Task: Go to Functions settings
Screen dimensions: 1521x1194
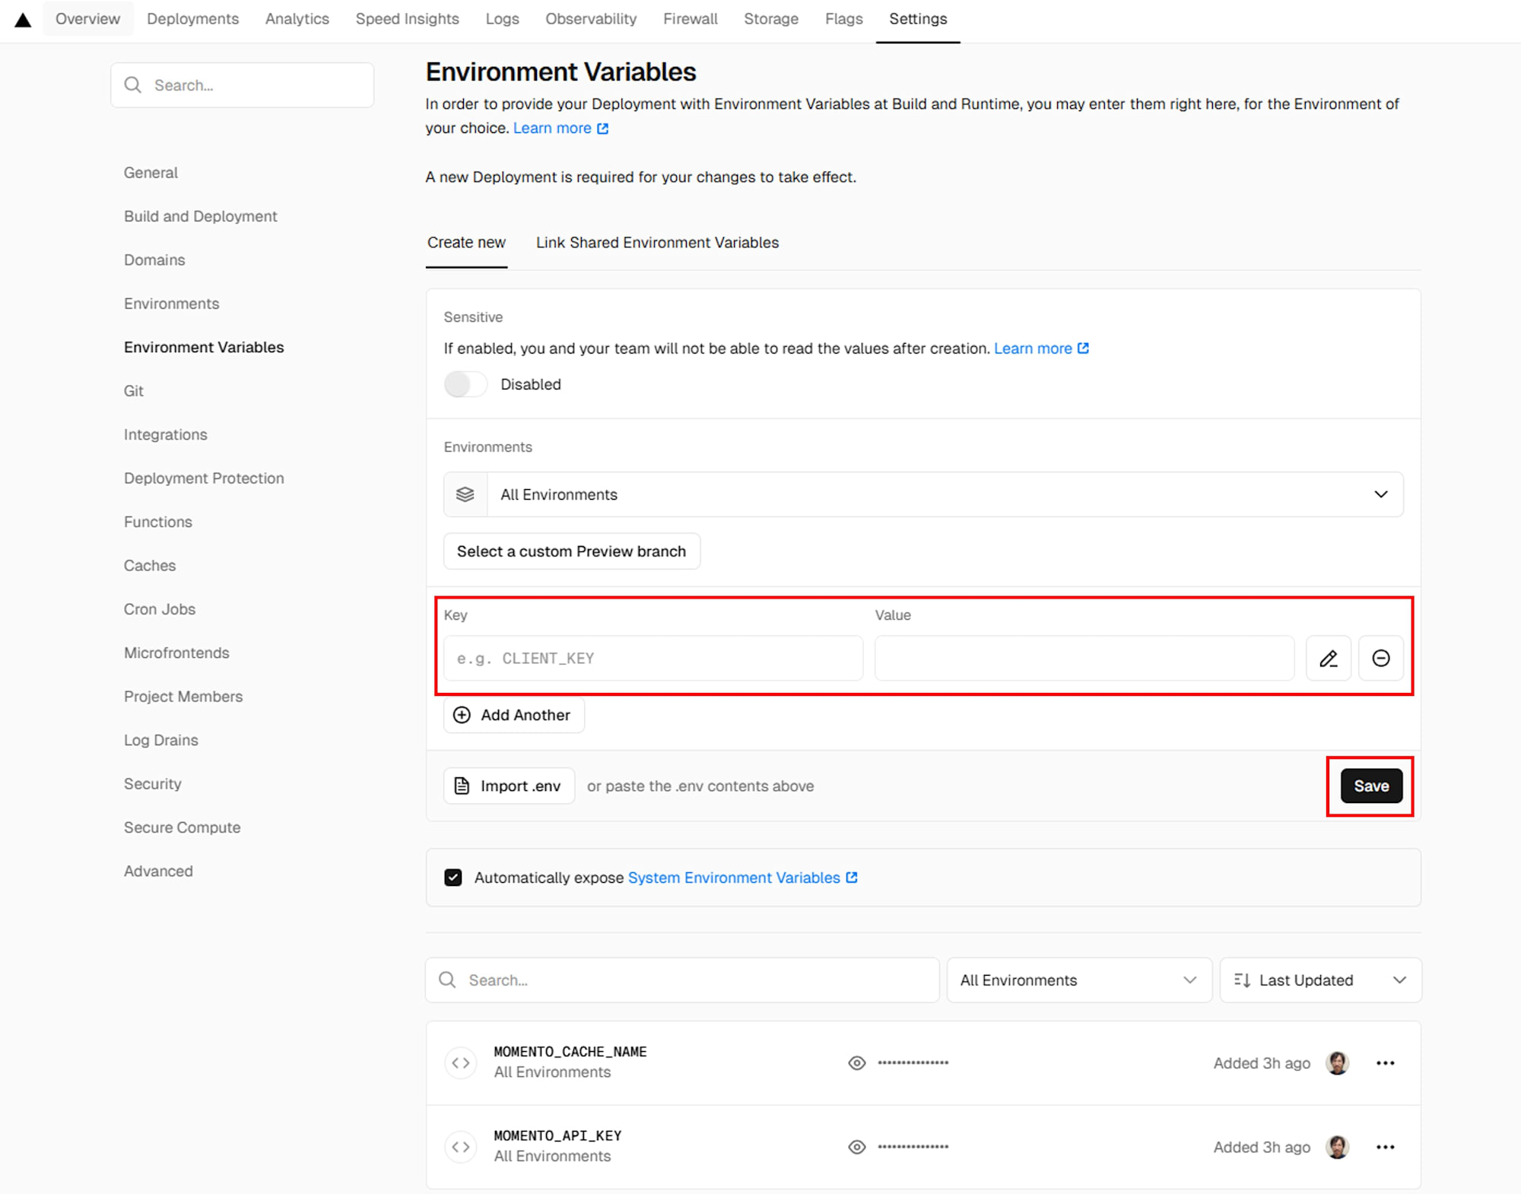Action: pos(158,522)
